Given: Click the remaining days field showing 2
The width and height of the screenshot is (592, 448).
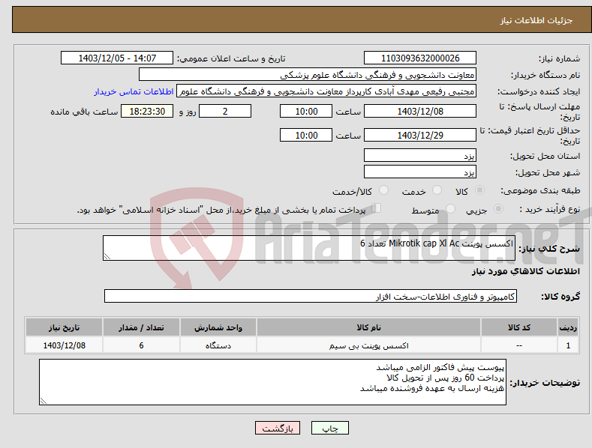Looking at the screenshot, I should (x=225, y=111).
